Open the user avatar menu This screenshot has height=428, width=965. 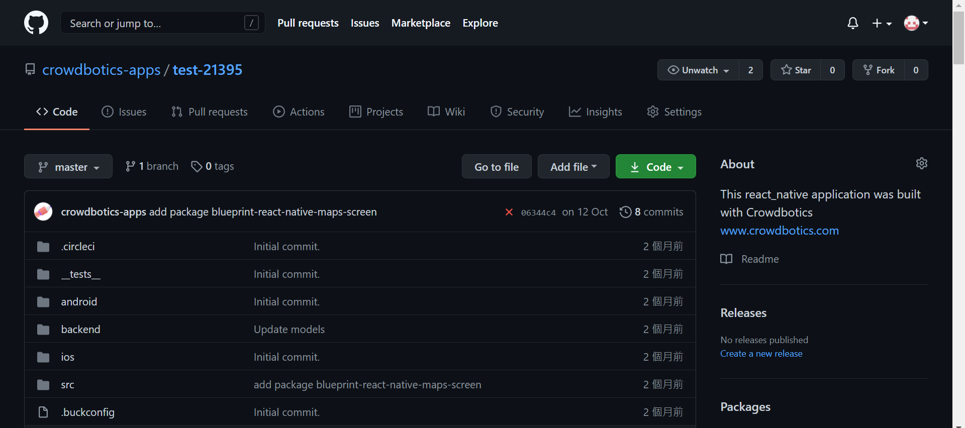pyautogui.click(x=916, y=23)
